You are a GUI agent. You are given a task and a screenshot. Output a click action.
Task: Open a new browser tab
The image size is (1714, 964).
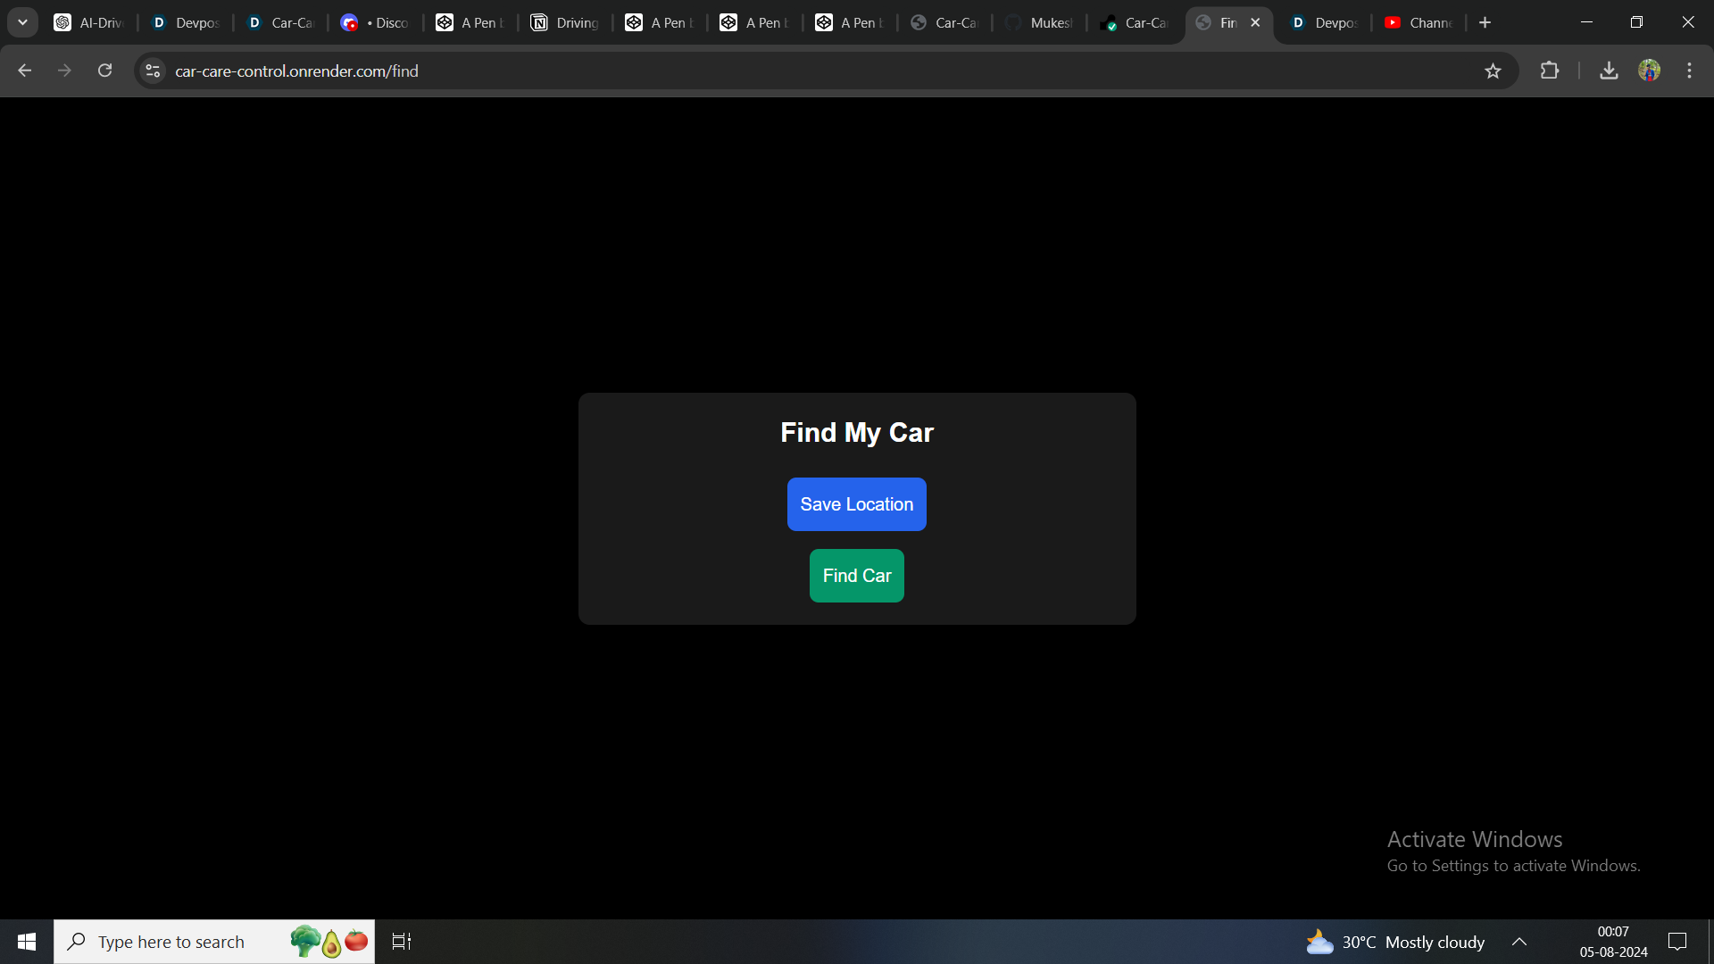(x=1485, y=22)
